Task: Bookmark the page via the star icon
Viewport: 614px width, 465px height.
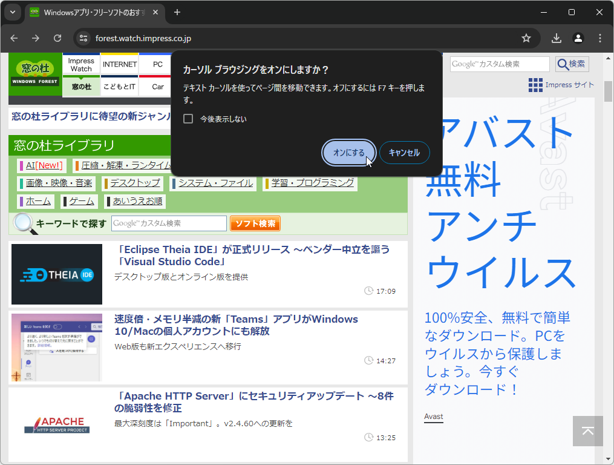Action: tap(527, 38)
